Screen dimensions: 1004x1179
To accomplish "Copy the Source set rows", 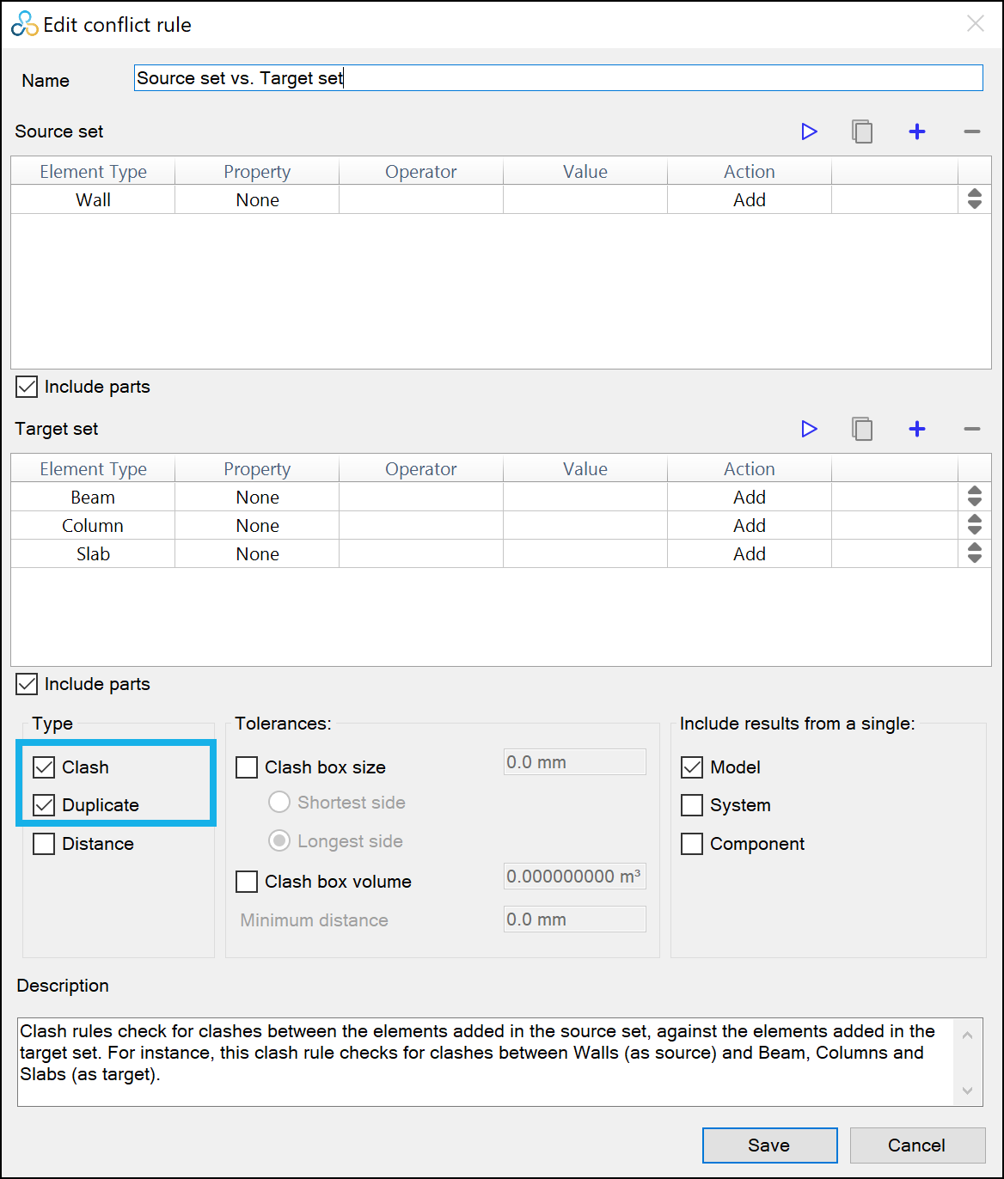I will [x=862, y=131].
